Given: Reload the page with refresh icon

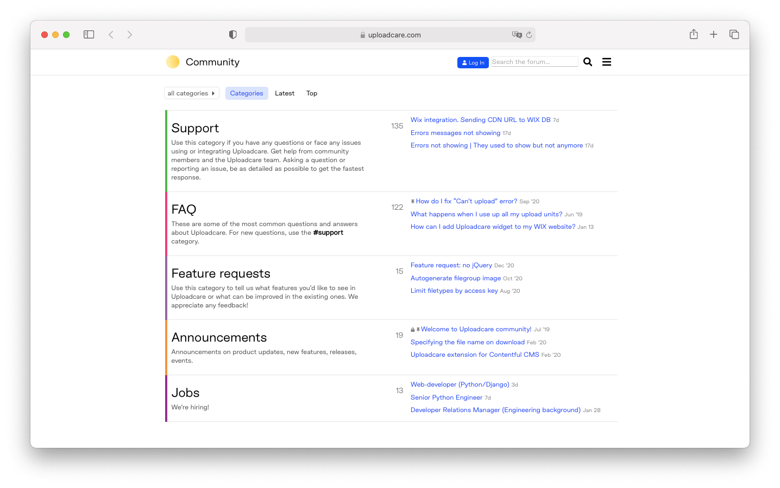Looking at the screenshot, I should [x=529, y=35].
